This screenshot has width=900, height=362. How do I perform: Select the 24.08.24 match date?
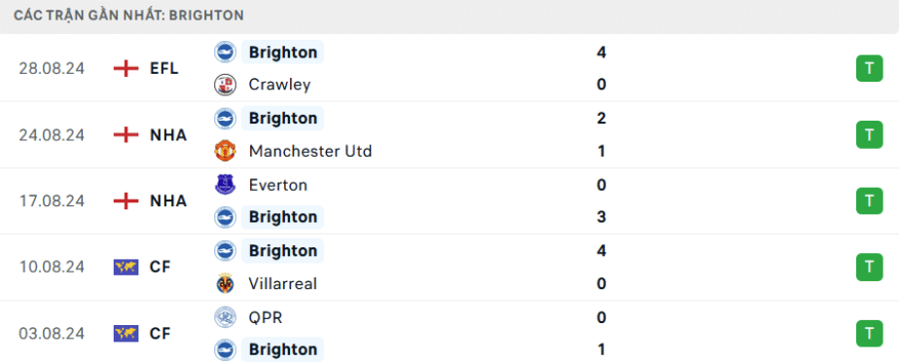[52, 135]
